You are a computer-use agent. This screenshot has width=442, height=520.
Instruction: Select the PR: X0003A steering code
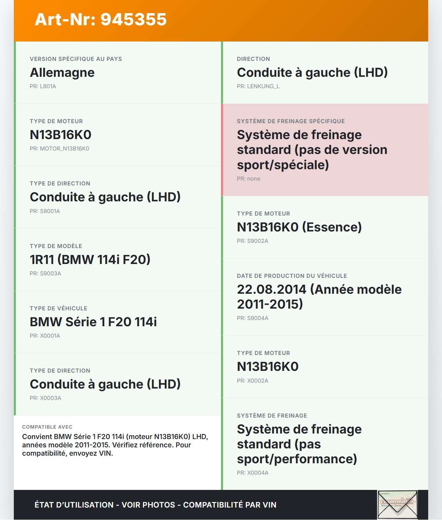45,398
